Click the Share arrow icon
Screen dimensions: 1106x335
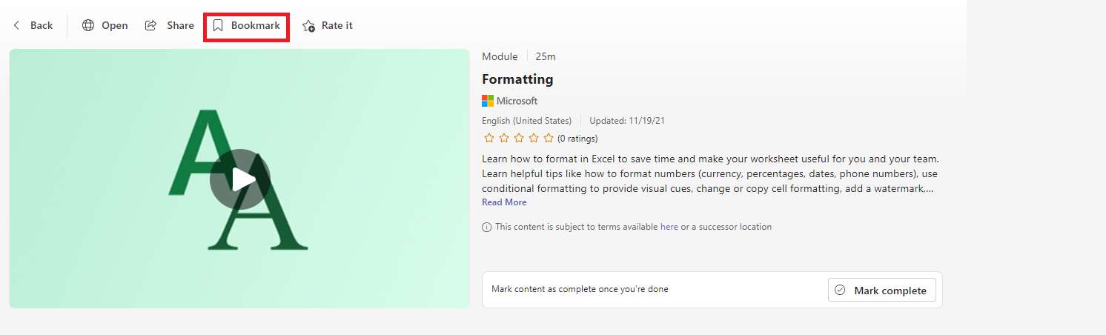click(150, 25)
